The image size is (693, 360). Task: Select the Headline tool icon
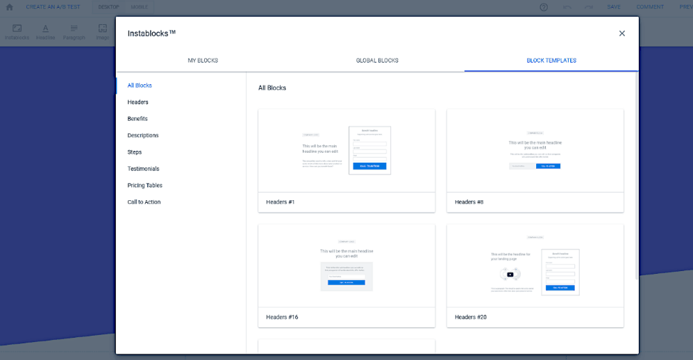46,32
